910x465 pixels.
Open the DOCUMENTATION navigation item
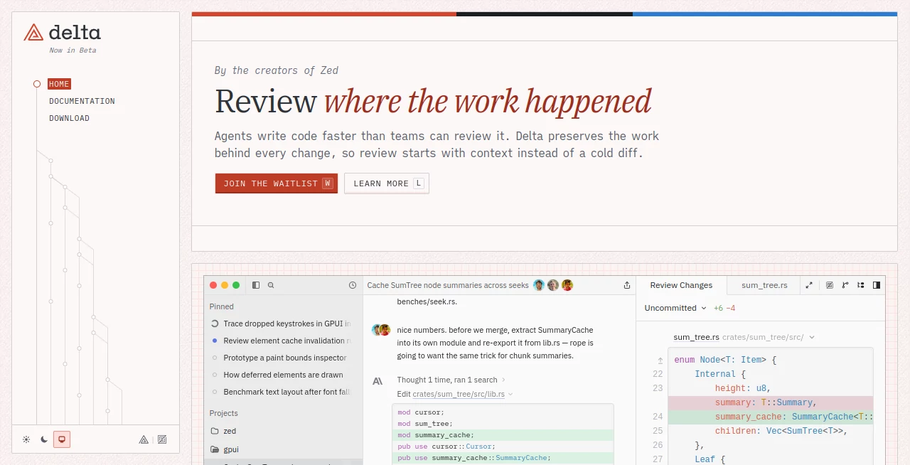click(82, 101)
